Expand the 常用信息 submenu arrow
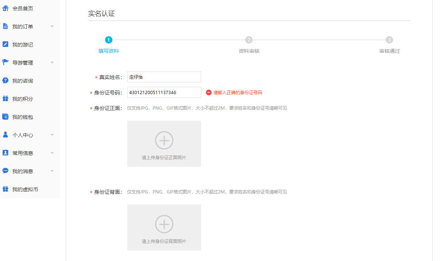The image size is (446, 261). tap(52, 153)
